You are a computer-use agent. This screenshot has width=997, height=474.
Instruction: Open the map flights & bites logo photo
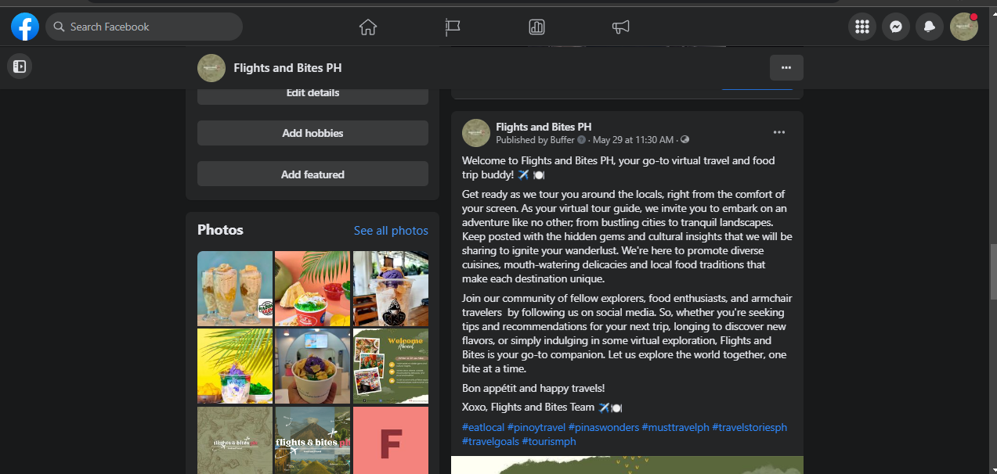tap(235, 440)
